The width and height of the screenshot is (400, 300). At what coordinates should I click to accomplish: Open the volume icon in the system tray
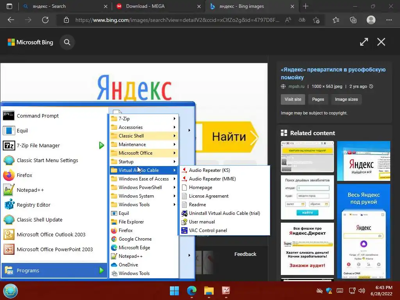tap(362, 291)
